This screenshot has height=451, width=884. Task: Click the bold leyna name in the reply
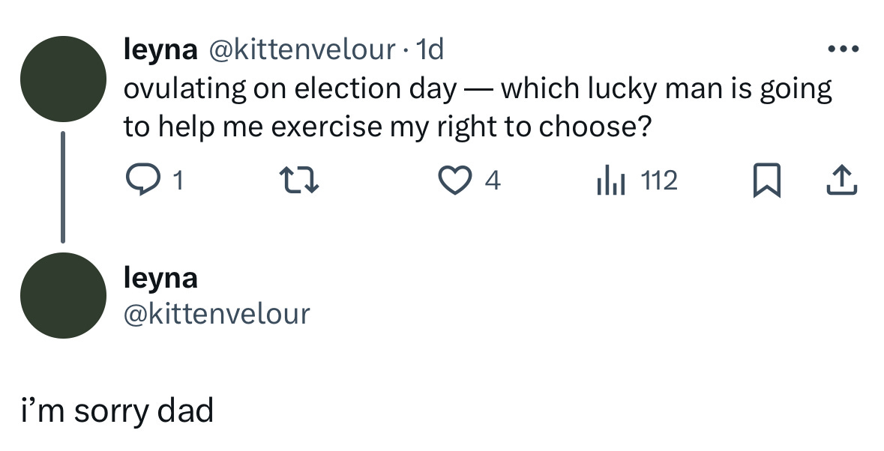click(x=160, y=277)
